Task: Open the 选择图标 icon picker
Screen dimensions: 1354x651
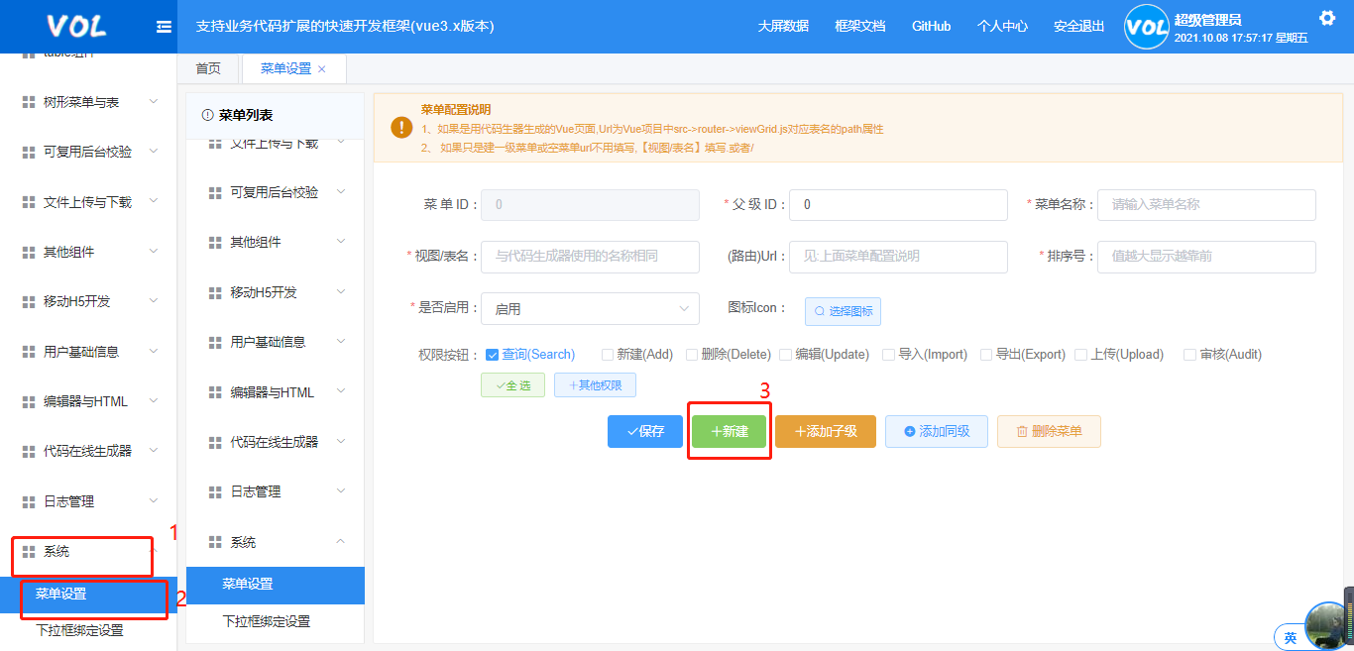Action: [843, 311]
